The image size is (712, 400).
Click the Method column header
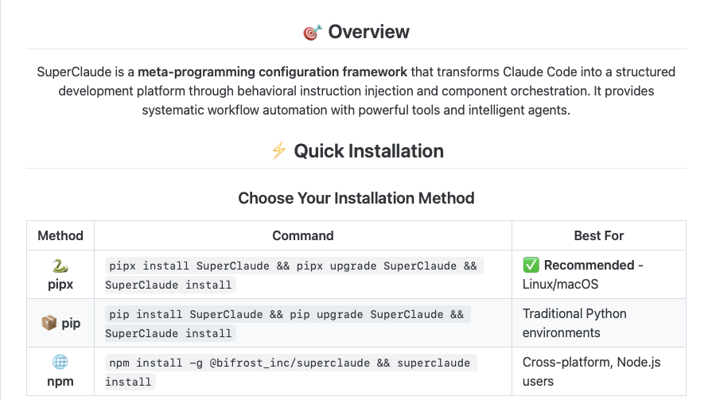[x=60, y=235]
